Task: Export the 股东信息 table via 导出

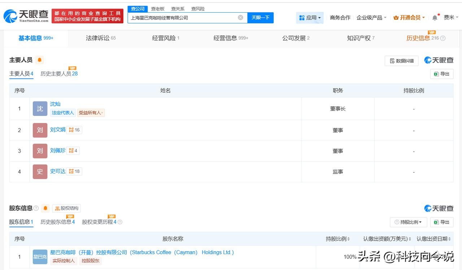Action: click(442, 222)
